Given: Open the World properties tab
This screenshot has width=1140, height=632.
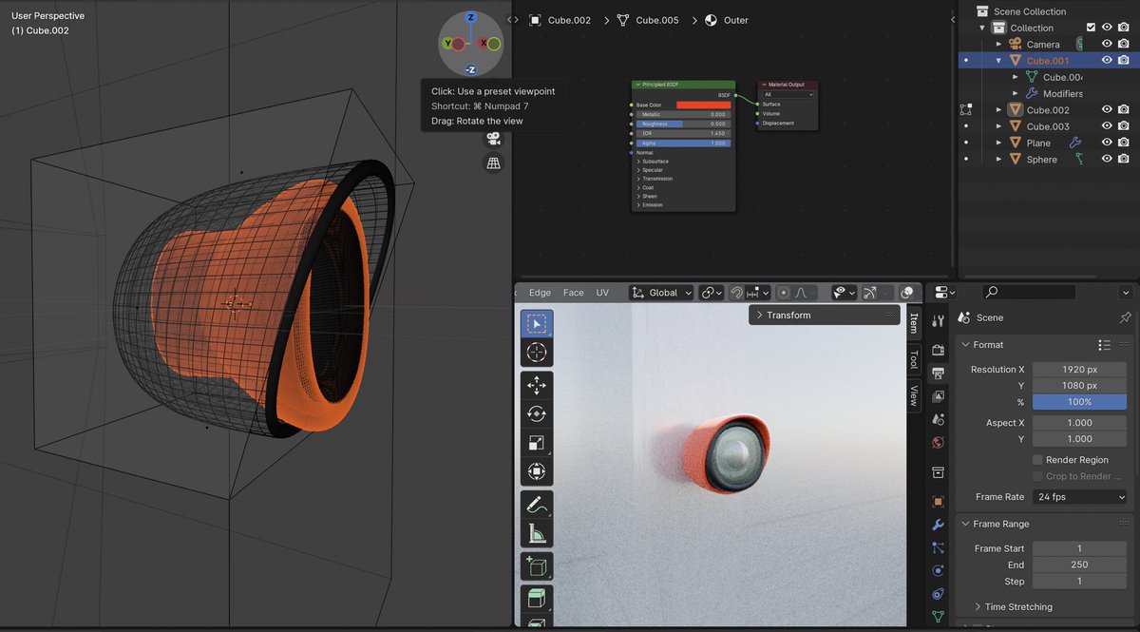Looking at the screenshot, I should (x=939, y=442).
